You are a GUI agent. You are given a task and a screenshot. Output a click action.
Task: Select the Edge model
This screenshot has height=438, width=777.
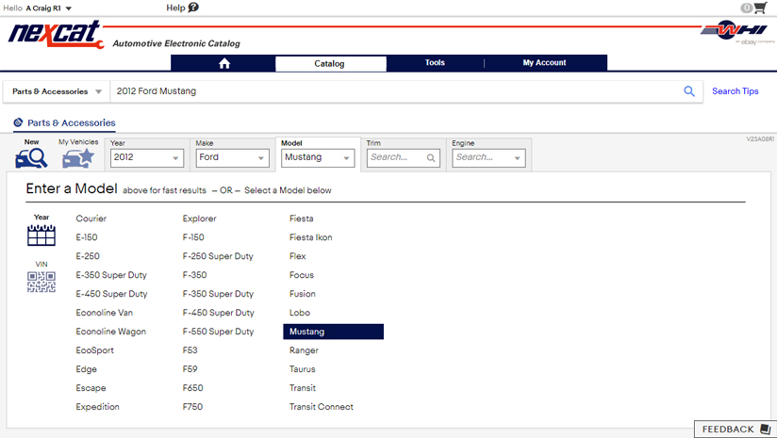[x=86, y=368]
